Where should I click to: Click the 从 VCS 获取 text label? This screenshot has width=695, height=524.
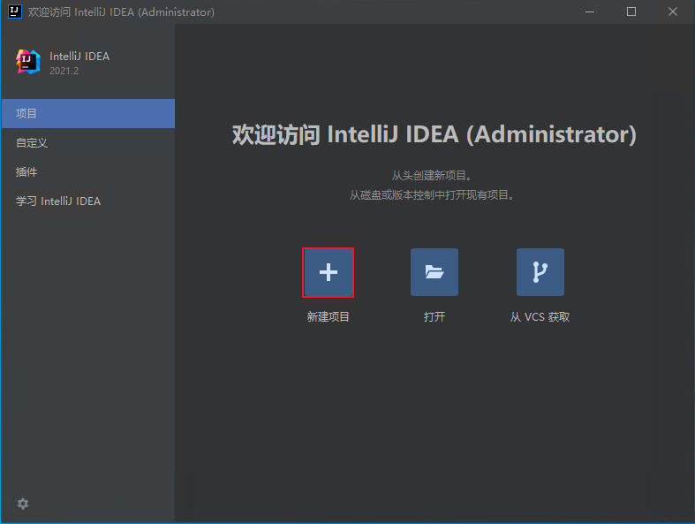tap(540, 316)
